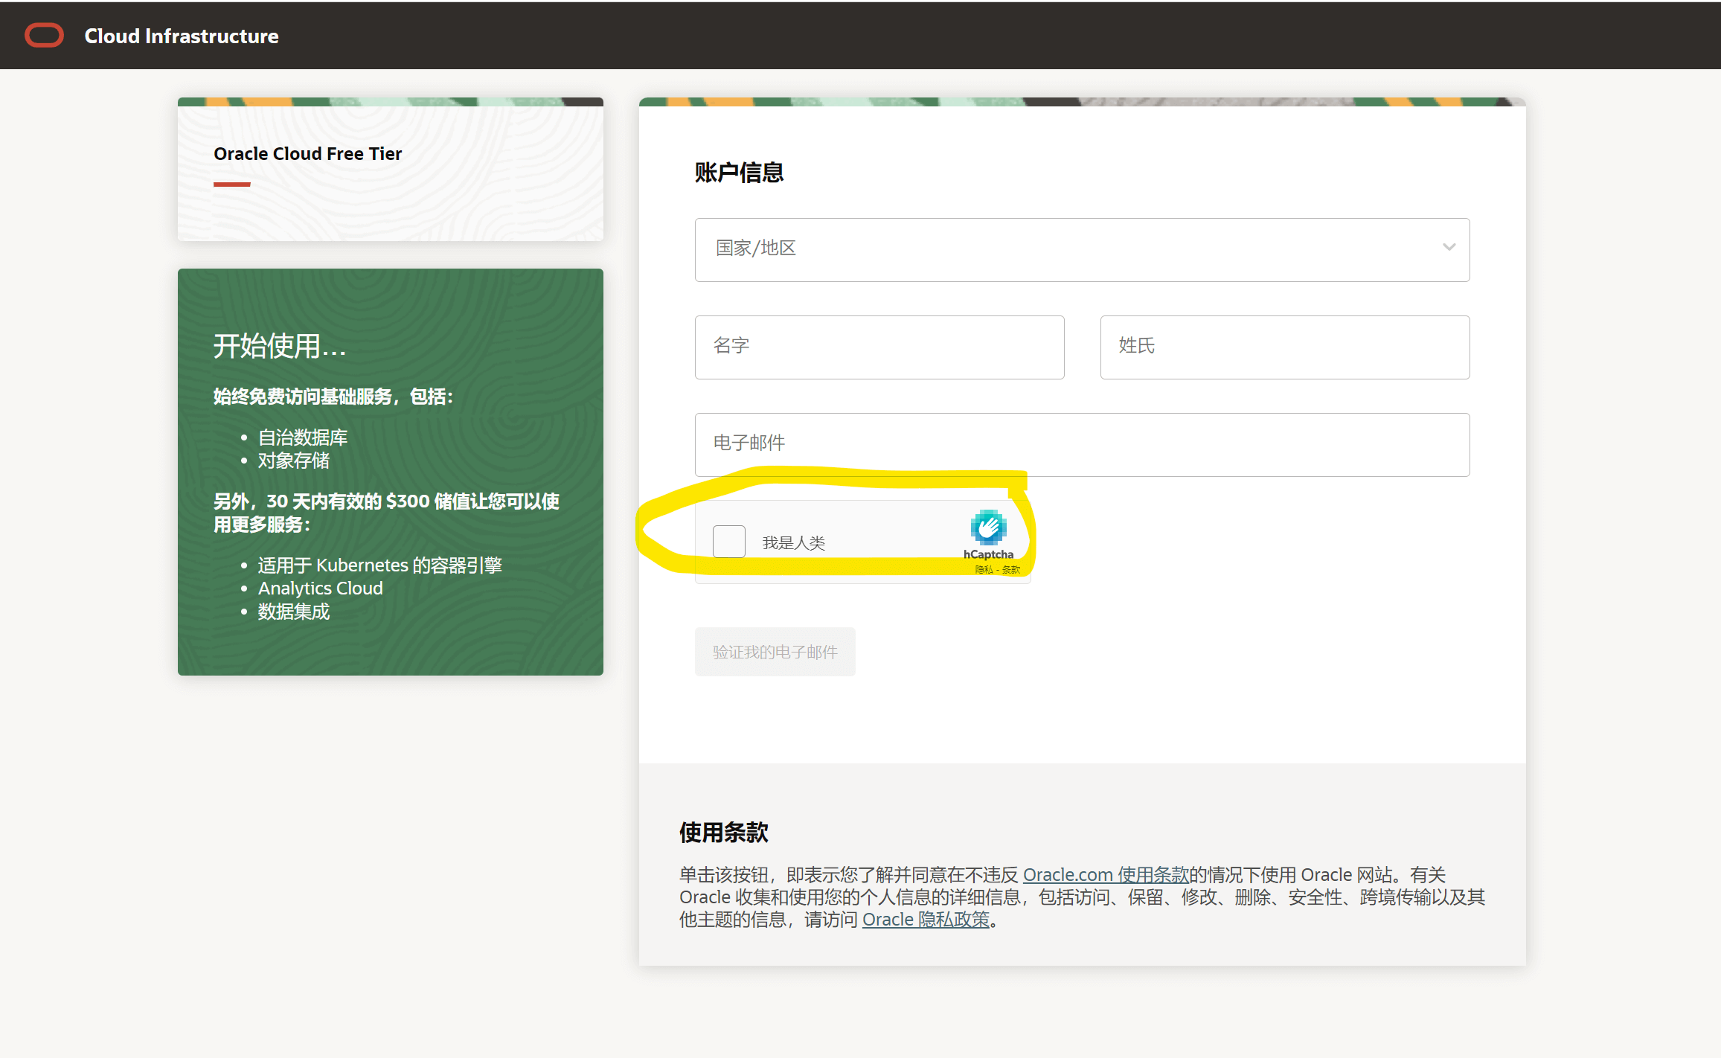Focus the 姓氏 input field
1721x1058 pixels.
[1284, 347]
